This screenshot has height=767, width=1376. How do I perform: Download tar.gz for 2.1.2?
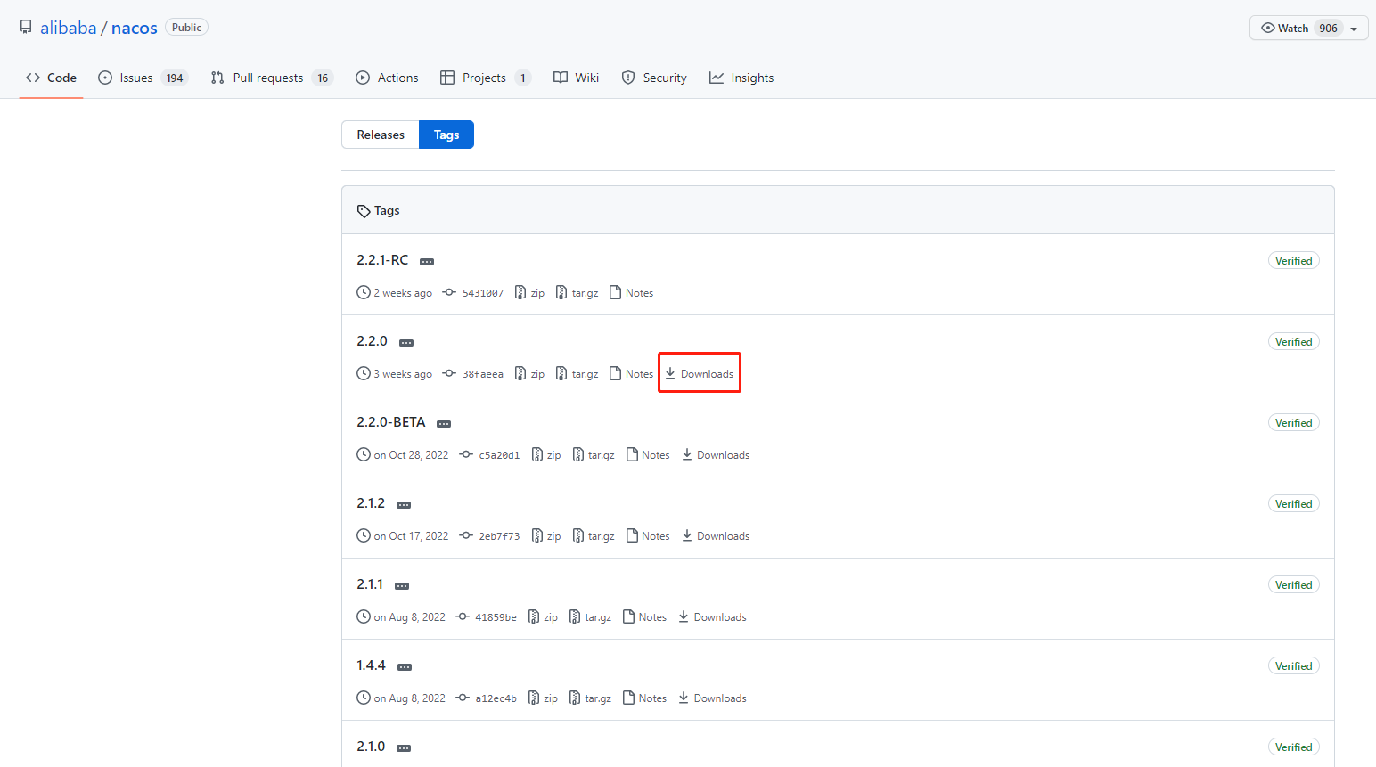pos(594,536)
